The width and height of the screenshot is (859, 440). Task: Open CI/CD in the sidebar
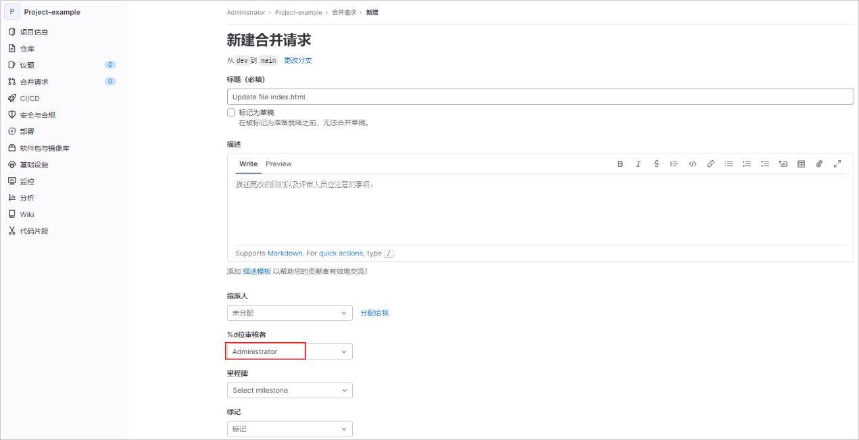tap(30, 98)
